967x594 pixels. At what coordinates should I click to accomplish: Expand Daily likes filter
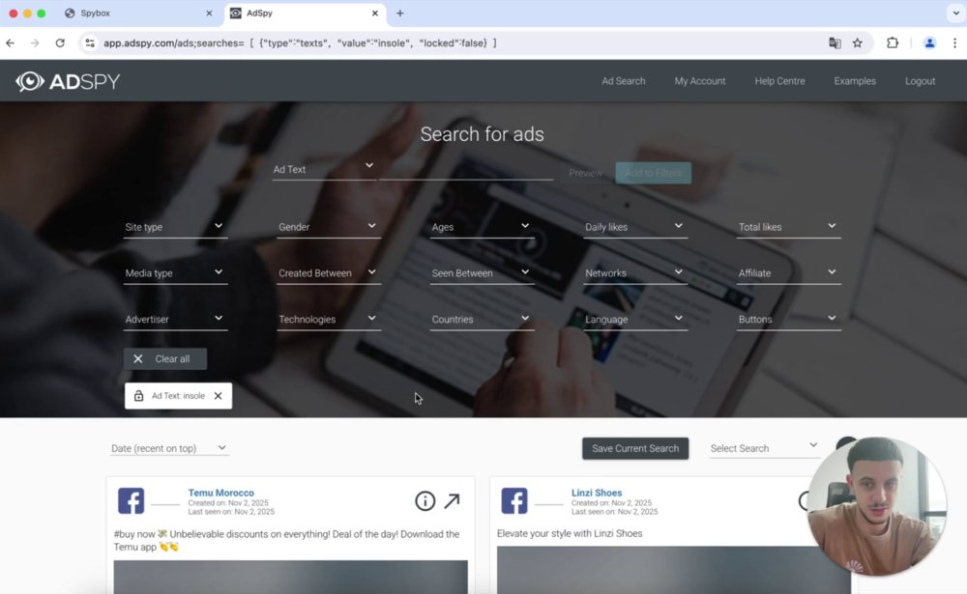(x=635, y=227)
